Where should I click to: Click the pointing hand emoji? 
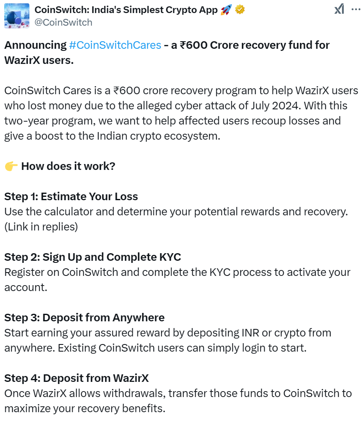pos(11,166)
